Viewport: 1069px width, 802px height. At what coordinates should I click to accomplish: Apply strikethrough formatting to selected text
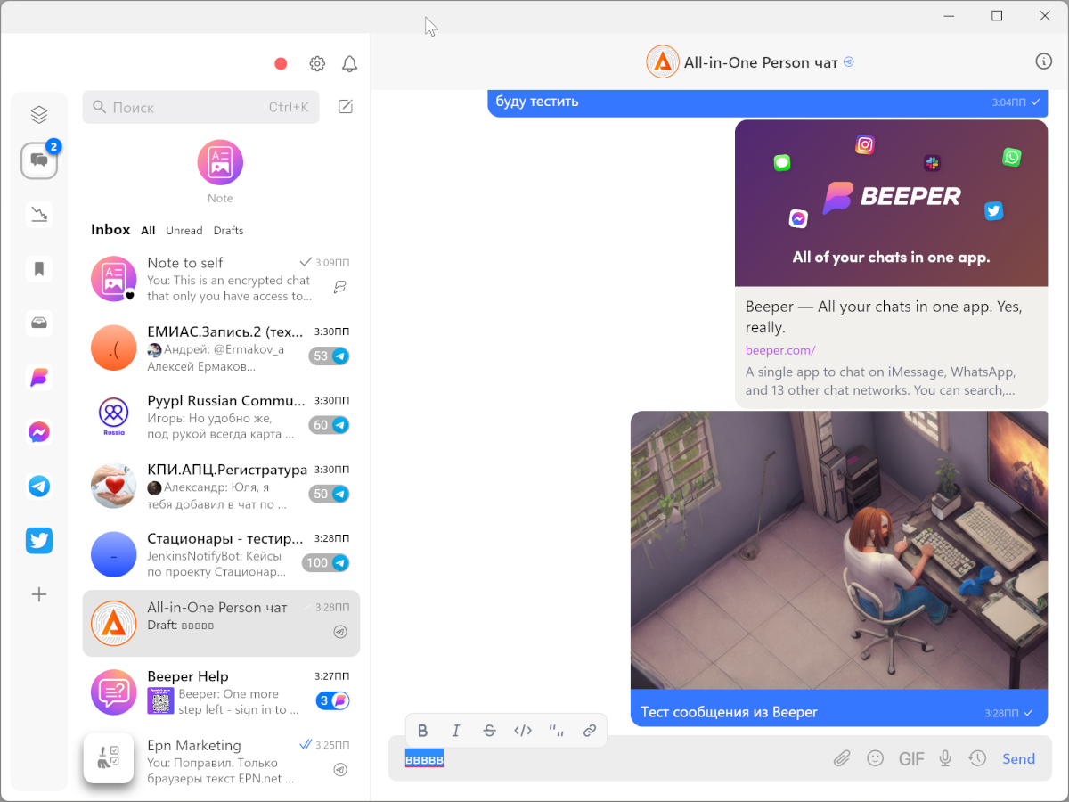[x=489, y=731]
